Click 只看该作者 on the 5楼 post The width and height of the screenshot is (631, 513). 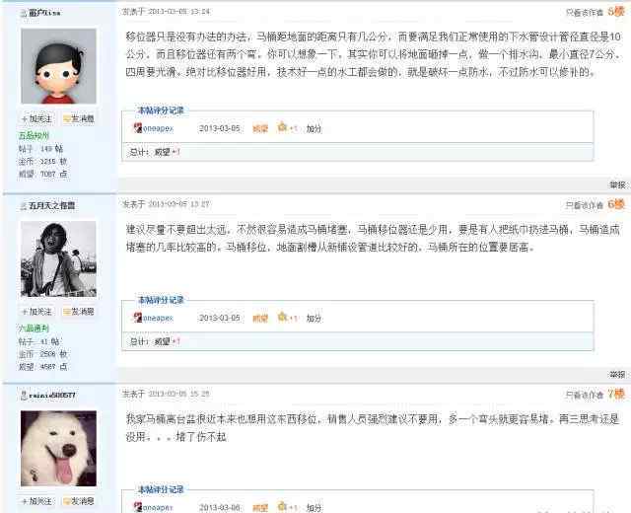click(585, 13)
